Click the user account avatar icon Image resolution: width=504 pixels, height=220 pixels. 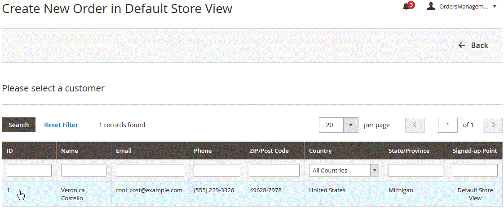tap(431, 6)
